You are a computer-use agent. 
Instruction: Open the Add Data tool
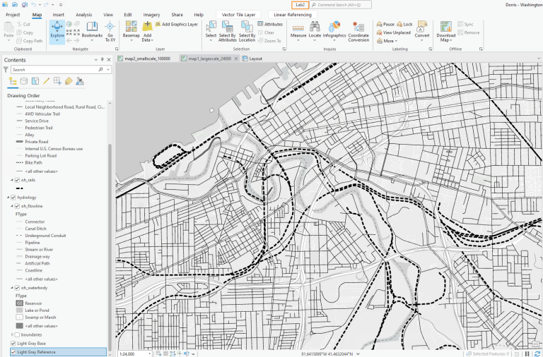click(x=147, y=30)
